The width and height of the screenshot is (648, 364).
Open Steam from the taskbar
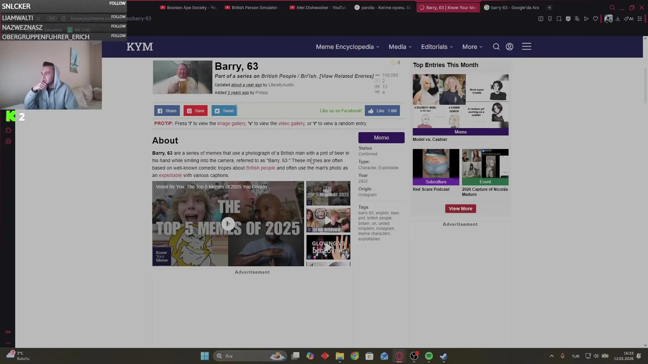[443, 356]
